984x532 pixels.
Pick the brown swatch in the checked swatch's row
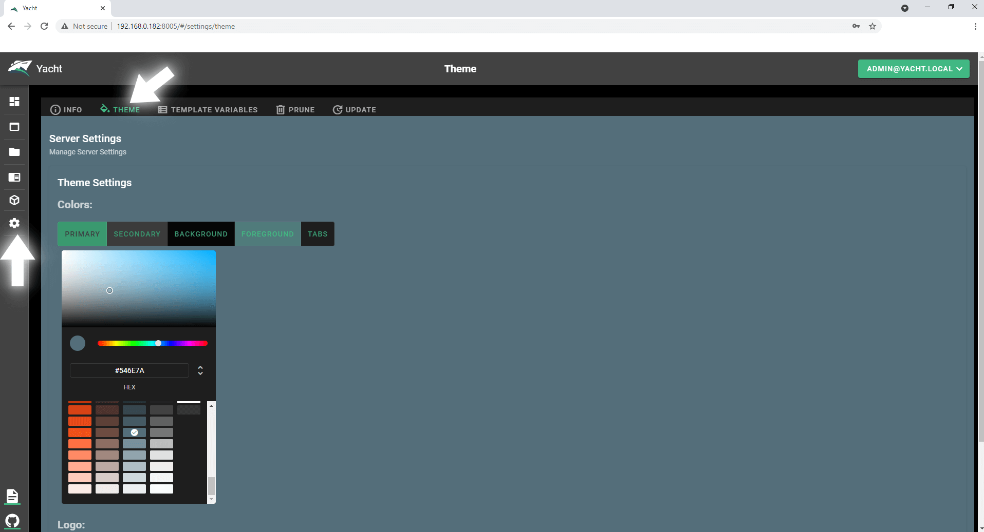[x=107, y=432]
